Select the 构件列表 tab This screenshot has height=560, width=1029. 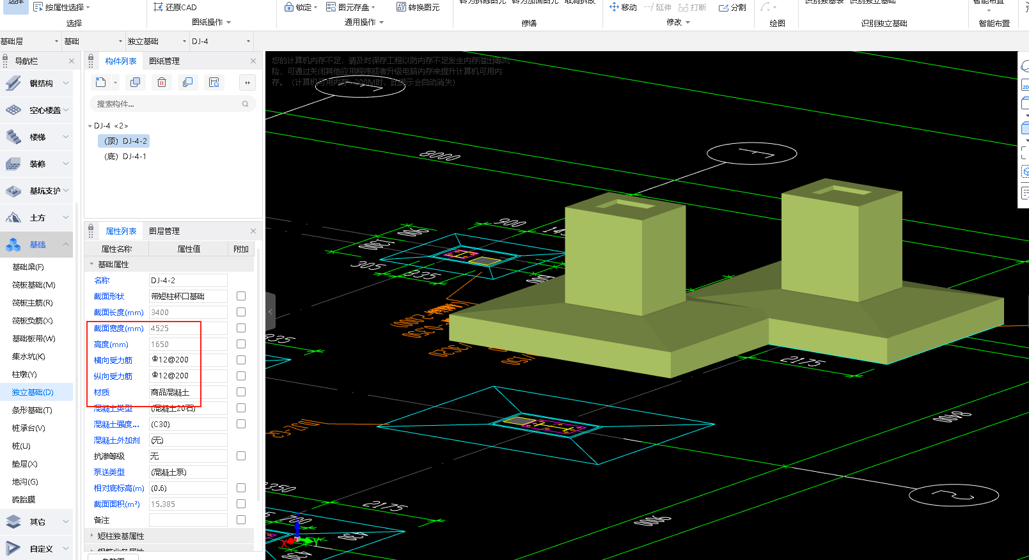(121, 61)
